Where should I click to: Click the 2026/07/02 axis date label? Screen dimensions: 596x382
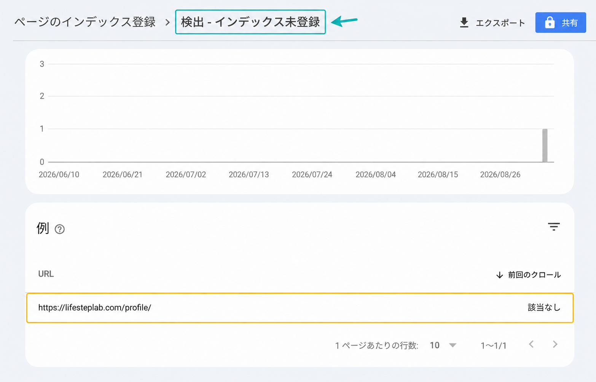[186, 175]
